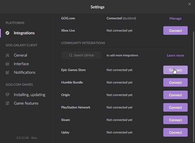Click the GOG.com platform name
The width and height of the screenshot is (195, 143).
coord(68,18)
